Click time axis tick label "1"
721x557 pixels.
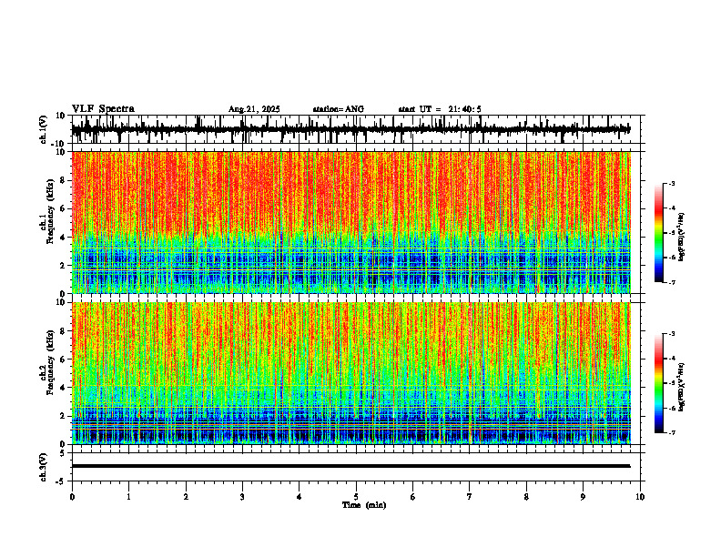128,497
